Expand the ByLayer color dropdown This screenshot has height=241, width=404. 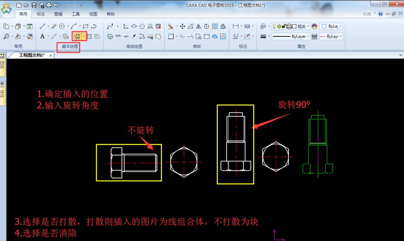pos(341,27)
